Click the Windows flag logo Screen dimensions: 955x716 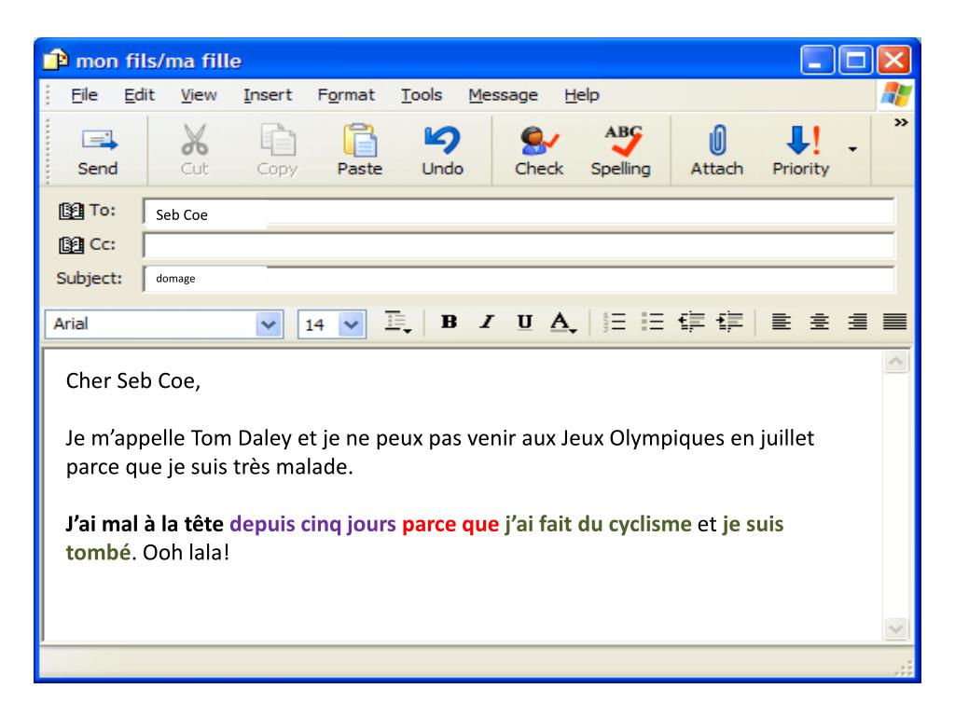[896, 95]
